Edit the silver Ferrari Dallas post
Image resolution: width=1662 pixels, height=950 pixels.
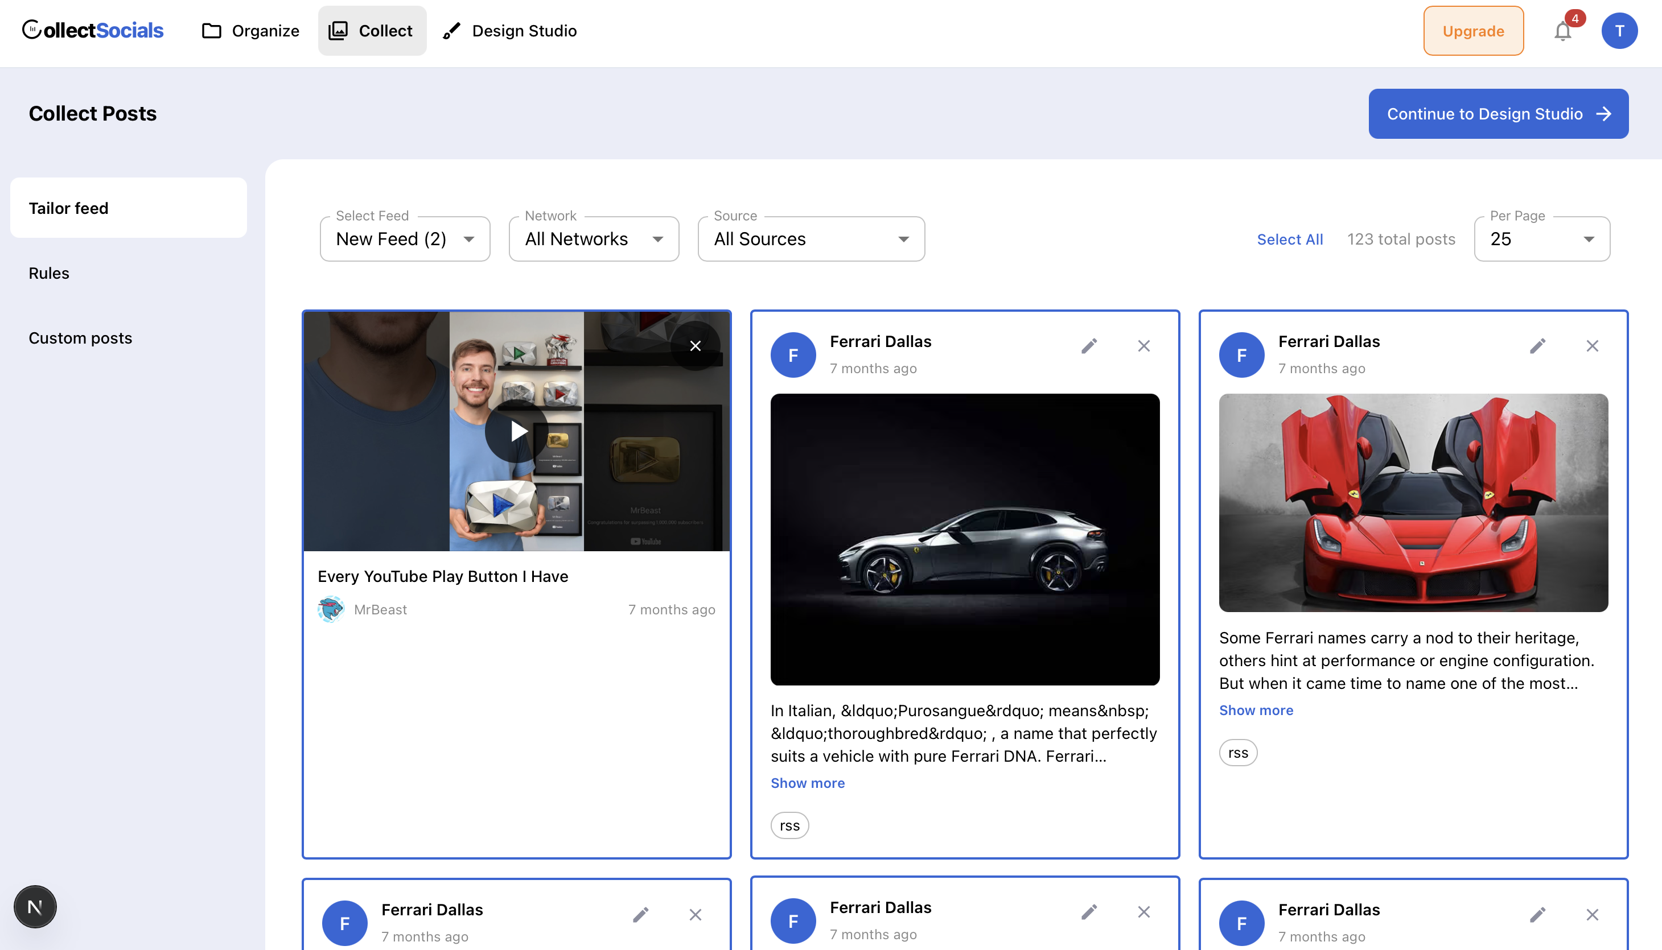(x=1089, y=346)
